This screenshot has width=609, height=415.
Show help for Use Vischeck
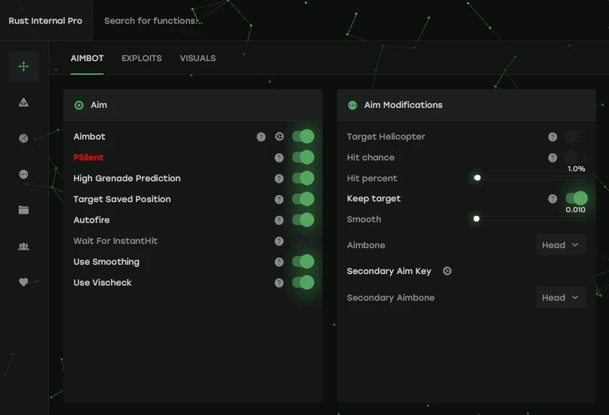click(x=279, y=283)
